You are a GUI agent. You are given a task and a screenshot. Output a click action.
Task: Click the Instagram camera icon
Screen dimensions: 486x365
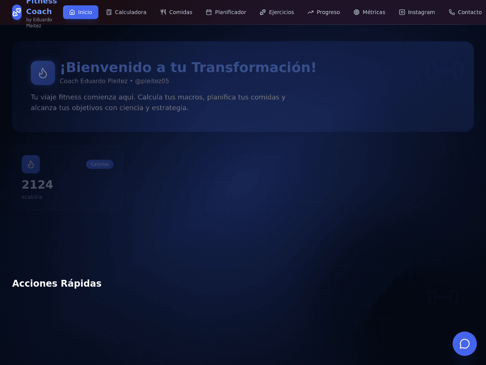(x=402, y=12)
